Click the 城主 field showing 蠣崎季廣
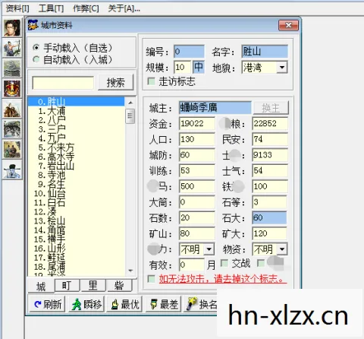 [215, 107]
